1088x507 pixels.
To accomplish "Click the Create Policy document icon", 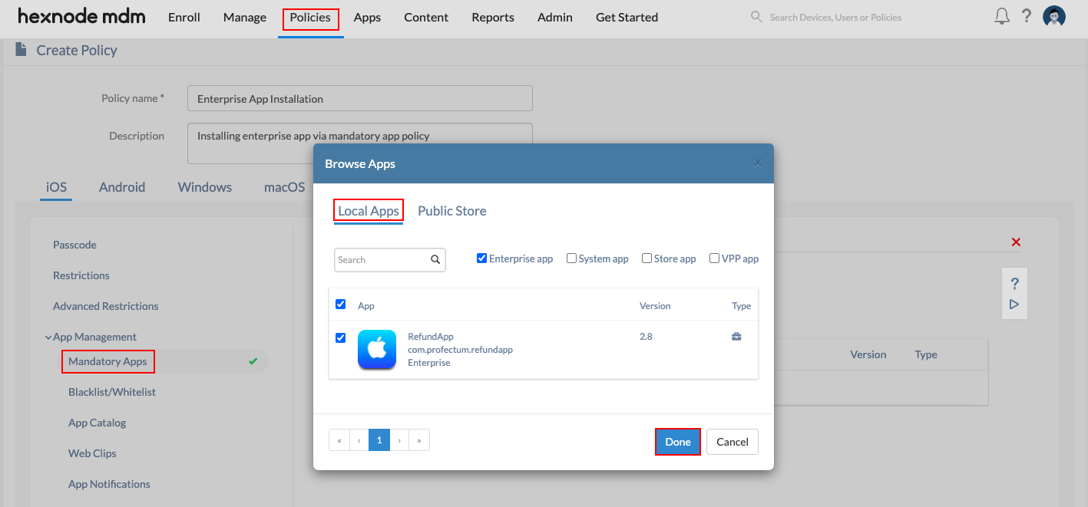I will click(x=21, y=50).
